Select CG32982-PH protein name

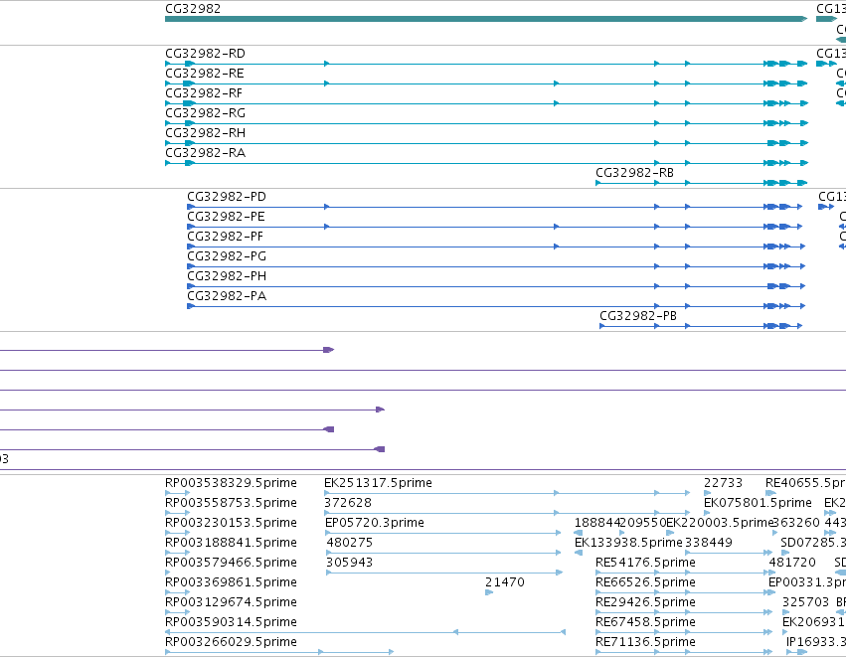227,276
